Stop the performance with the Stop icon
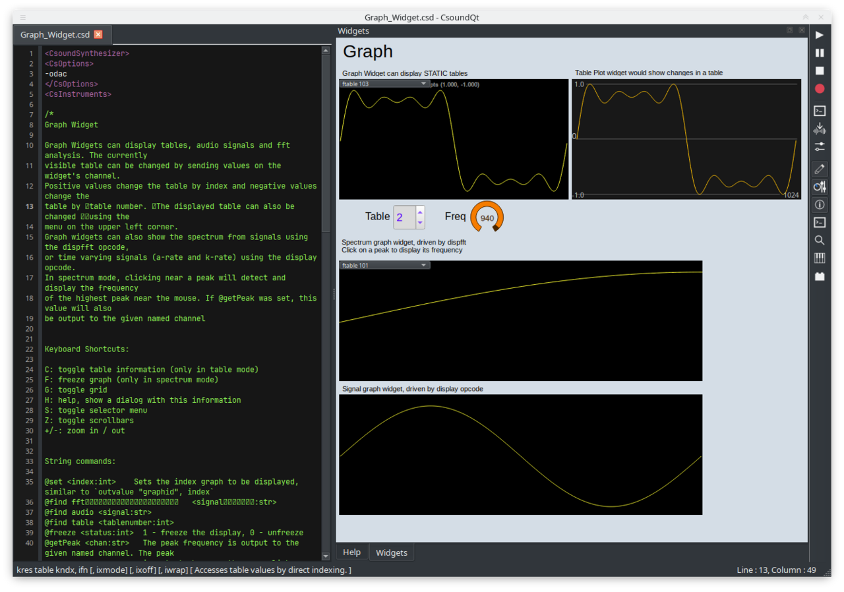 pyautogui.click(x=820, y=71)
